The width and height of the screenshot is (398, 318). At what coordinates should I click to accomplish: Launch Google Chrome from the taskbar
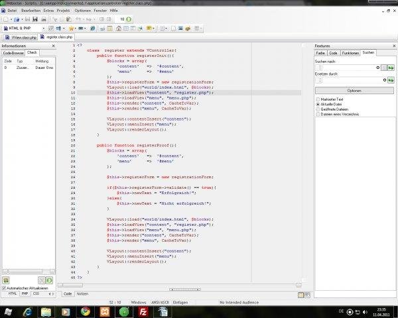point(86,311)
